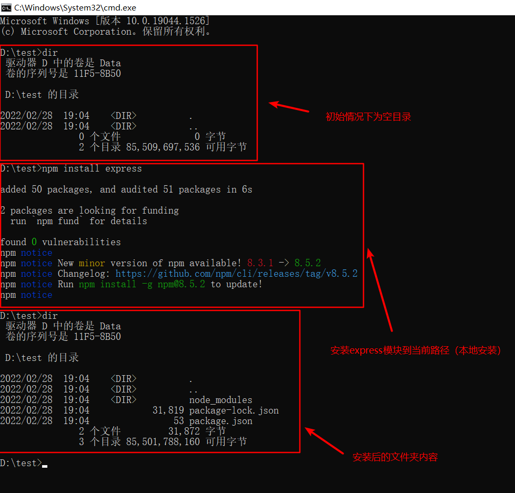
Task: Click the package-lock.json file entry
Action: tap(234, 410)
